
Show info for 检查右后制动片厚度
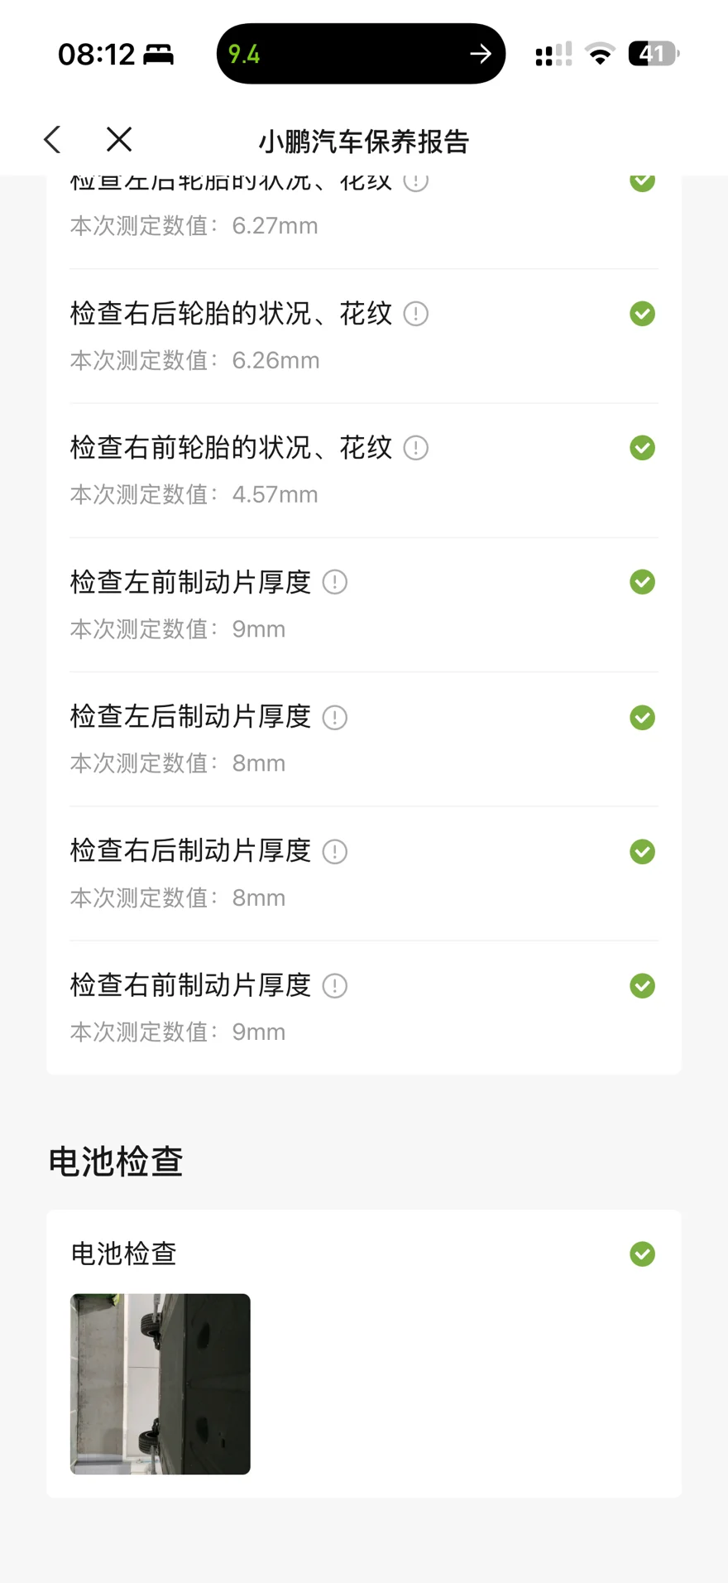334,851
